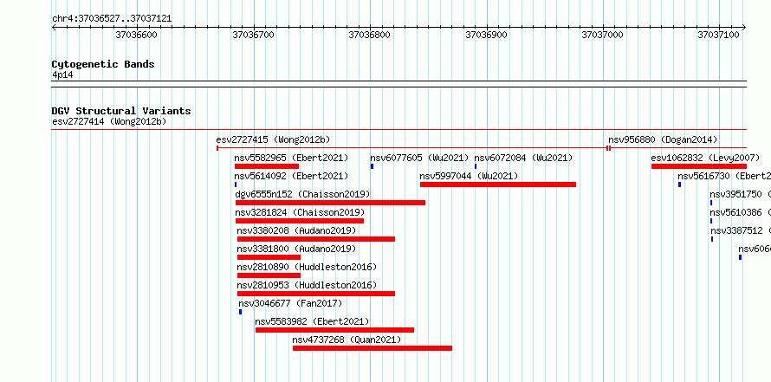Click the blue marker under nsv3046677 (Fan2017)
Screen dimensions: 771x382
pos(241,312)
